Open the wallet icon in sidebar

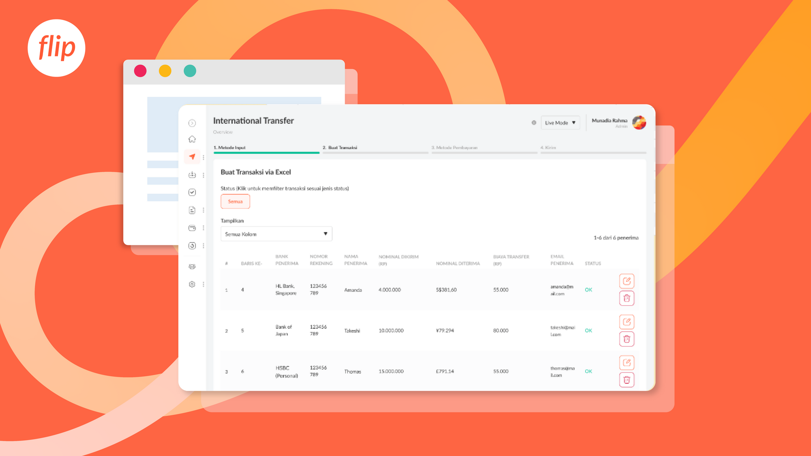coord(192,228)
